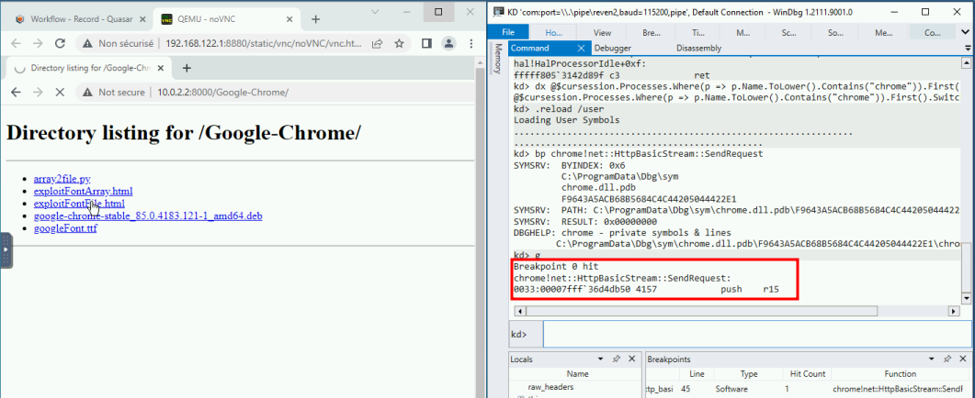Switch to the Disassembly tab

[698, 49]
